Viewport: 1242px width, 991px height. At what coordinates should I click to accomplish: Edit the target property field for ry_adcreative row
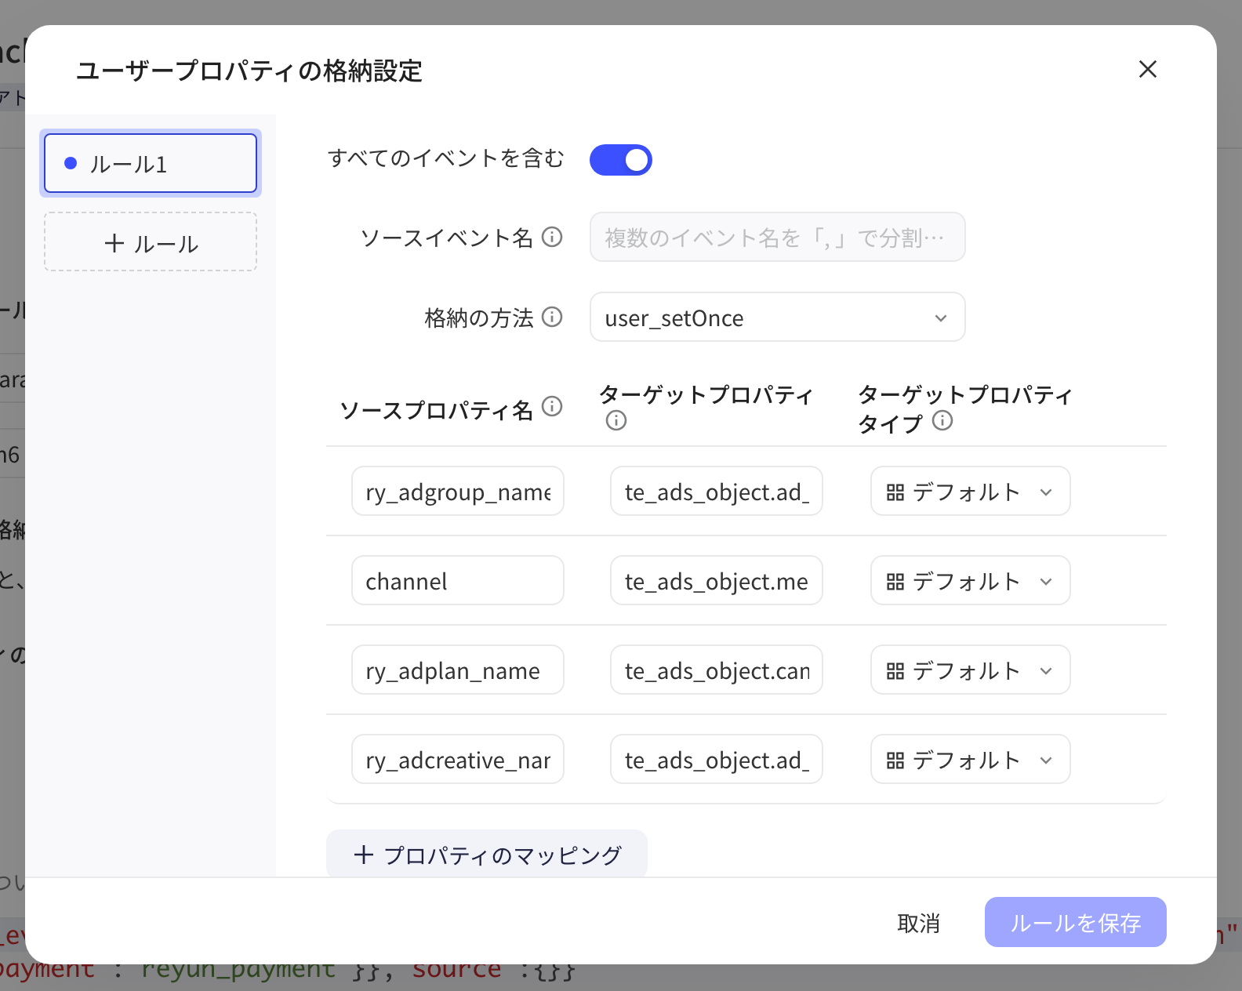(717, 760)
